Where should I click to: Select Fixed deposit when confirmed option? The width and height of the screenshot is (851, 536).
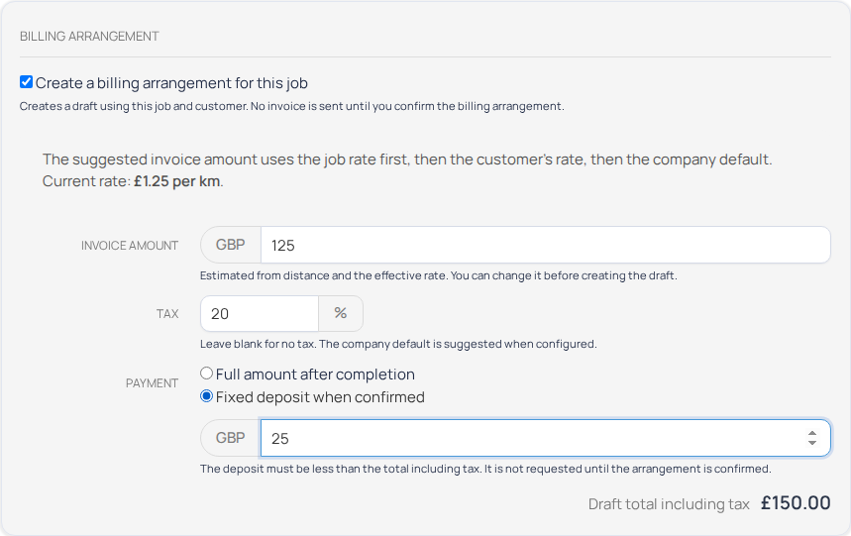pos(206,396)
